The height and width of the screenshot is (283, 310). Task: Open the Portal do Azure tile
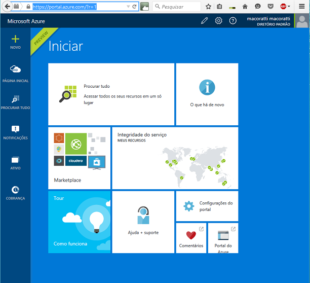223,238
